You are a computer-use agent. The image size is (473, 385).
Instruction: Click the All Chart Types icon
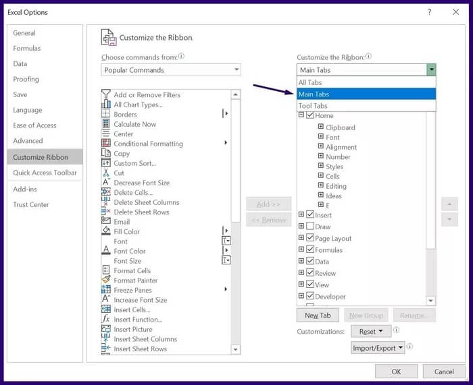coord(106,105)
